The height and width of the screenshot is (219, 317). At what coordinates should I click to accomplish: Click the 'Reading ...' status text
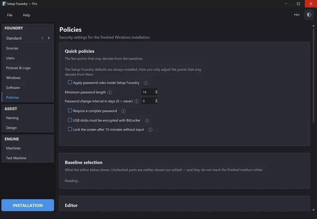[x=73, y=181]
